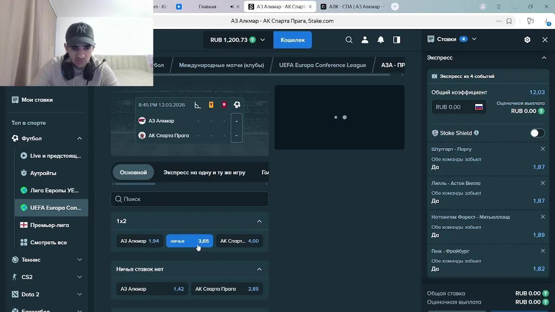Collapse the Ничья ставок нет market

click(259, 269)
